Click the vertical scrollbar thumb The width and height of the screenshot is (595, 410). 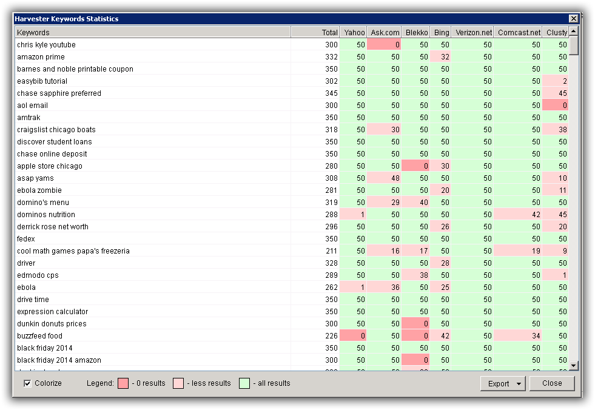pos(574,45)
